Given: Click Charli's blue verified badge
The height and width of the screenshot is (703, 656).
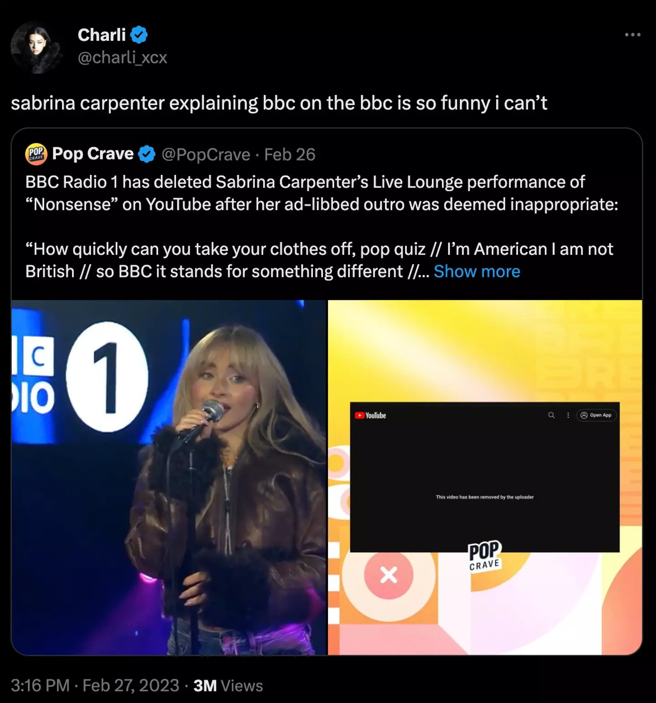Looking at the screenshot, I should (139, 35).
